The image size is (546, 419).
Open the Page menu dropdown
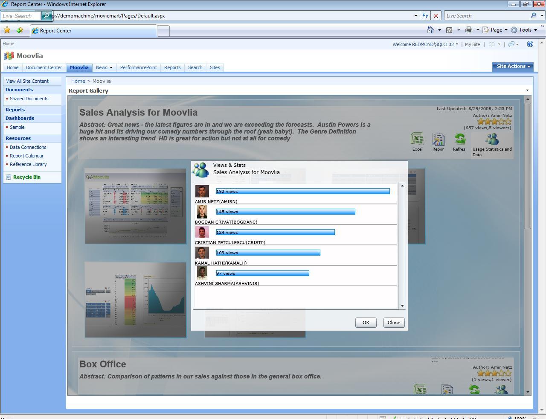click(x=495, y=30)
